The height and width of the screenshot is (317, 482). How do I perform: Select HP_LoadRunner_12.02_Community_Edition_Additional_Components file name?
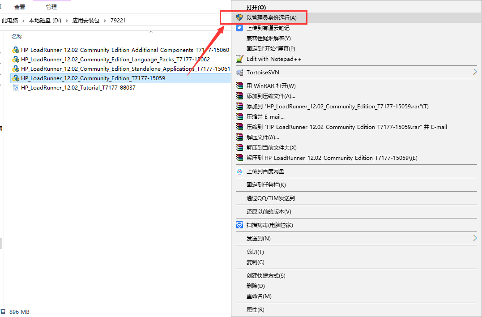click(125, 50)
